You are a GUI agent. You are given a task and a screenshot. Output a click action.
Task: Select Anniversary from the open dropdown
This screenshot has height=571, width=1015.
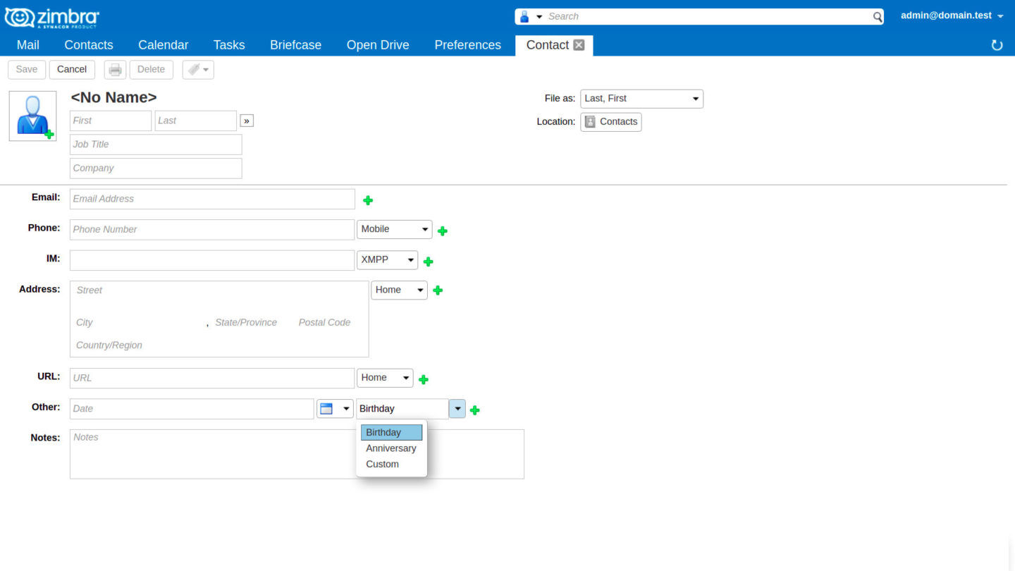pos(390,448)
